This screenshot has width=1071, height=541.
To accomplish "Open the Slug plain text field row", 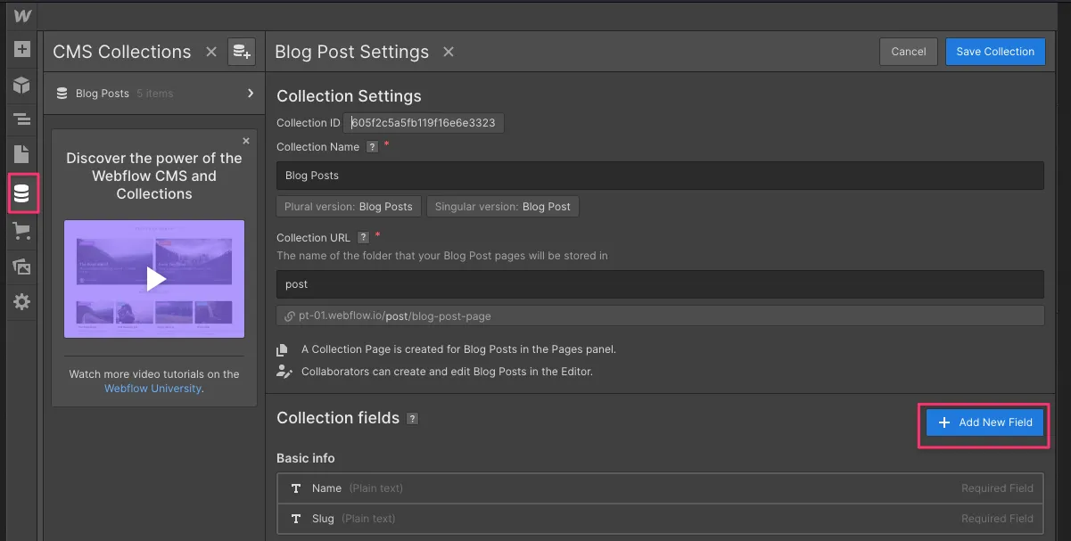I will point(660,519).
